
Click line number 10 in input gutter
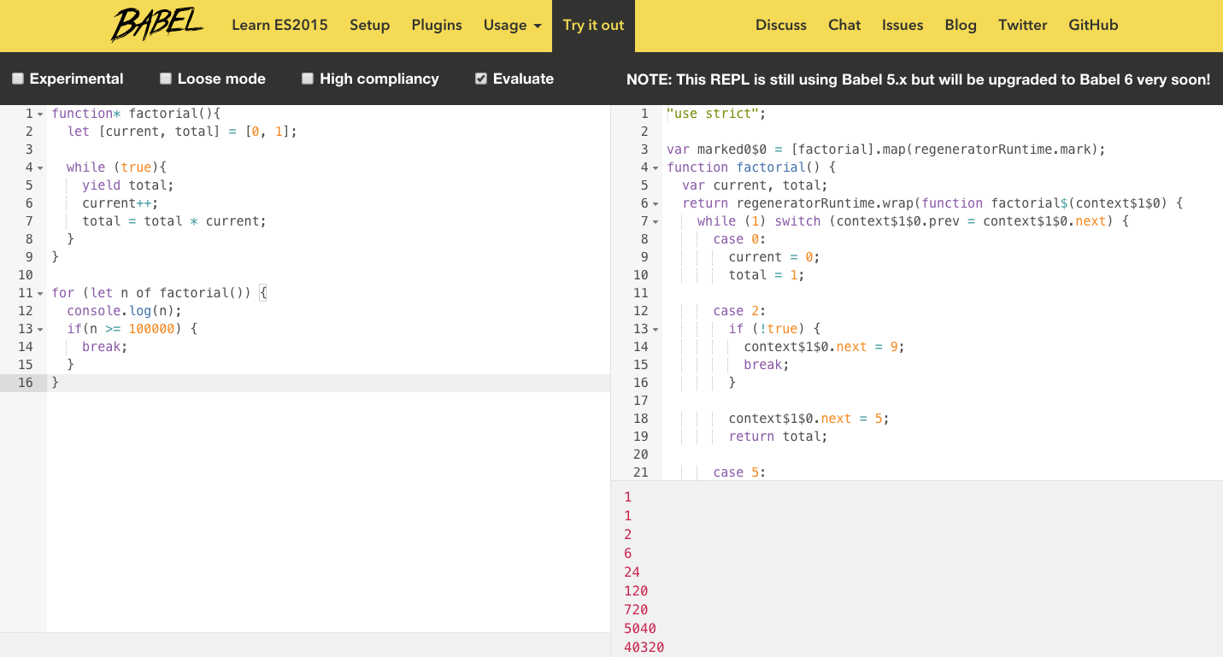tap(25, 275)
